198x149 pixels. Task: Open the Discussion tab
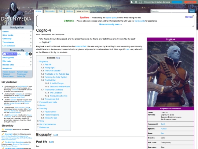point(50,11)
